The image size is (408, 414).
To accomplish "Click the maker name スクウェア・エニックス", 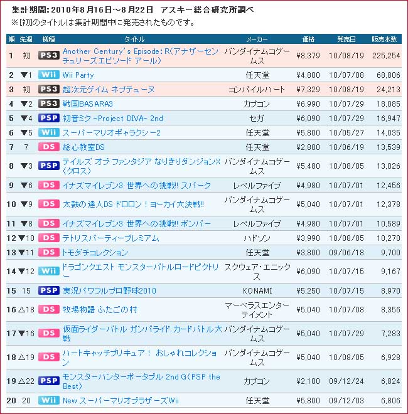I will (x=257, y=272).
